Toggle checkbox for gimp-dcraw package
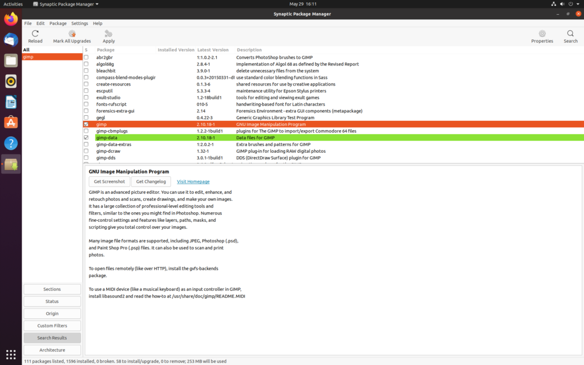The image size is (584, 365). (x=86, y=151)
